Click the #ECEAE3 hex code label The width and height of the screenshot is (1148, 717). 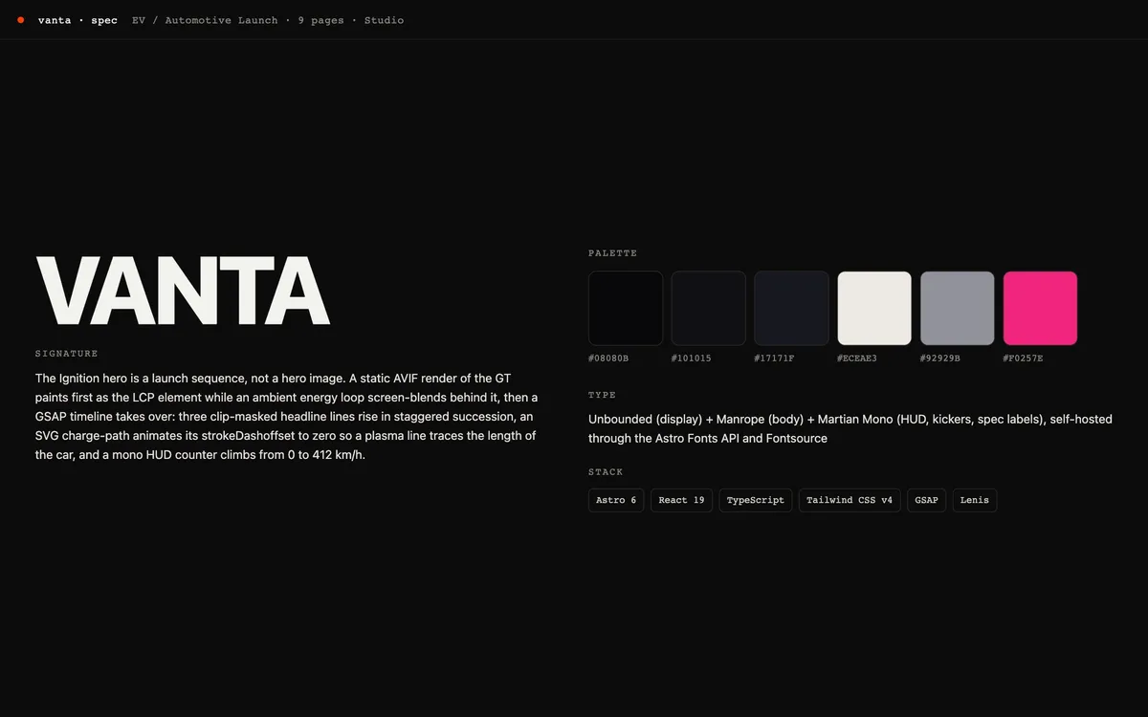click(857, 358)
